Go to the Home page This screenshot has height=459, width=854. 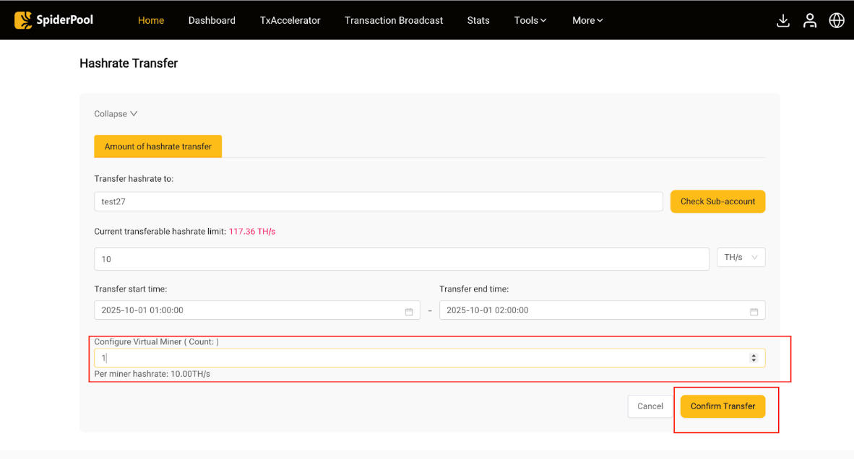[x=151, y=20]
